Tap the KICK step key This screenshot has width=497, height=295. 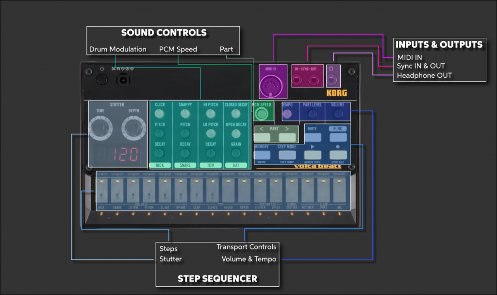101,191
